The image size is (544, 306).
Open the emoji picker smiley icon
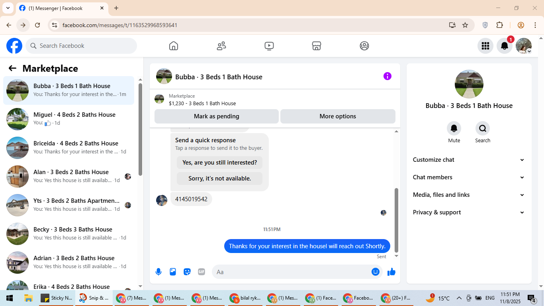coord(376,272)
